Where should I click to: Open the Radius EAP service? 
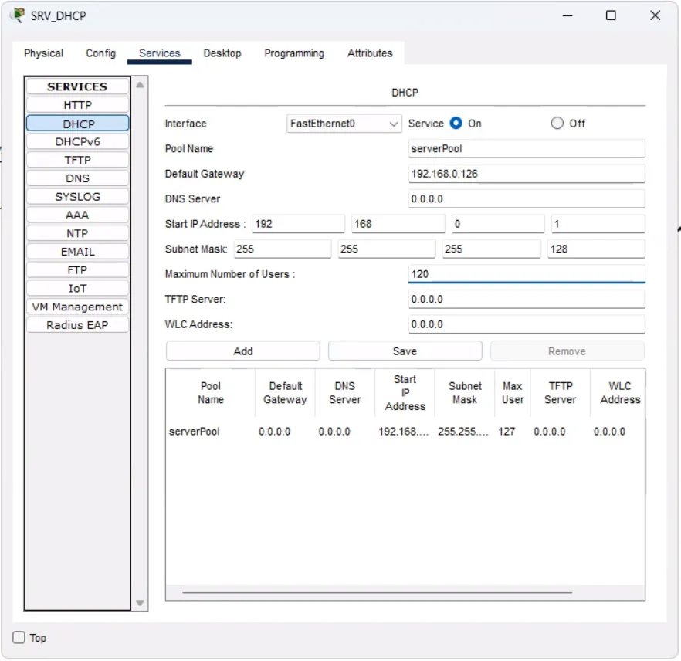77,325
